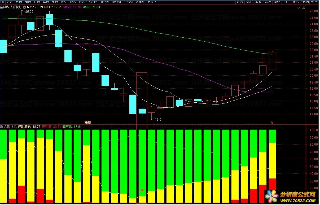The width and height of the screenshot is (320, 205).
Task: Select the 年线 yearly period tab
Action: coord(55,2)
